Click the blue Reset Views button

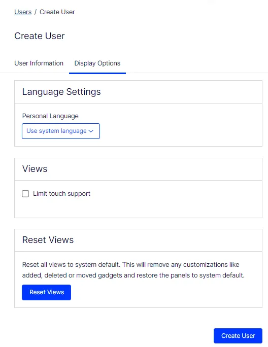[x=46, y=292]
